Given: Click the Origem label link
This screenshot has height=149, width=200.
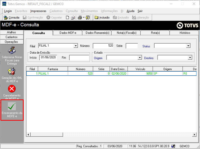Looking at the screenshot, I should pyautogui.click(x=98, y=58).
